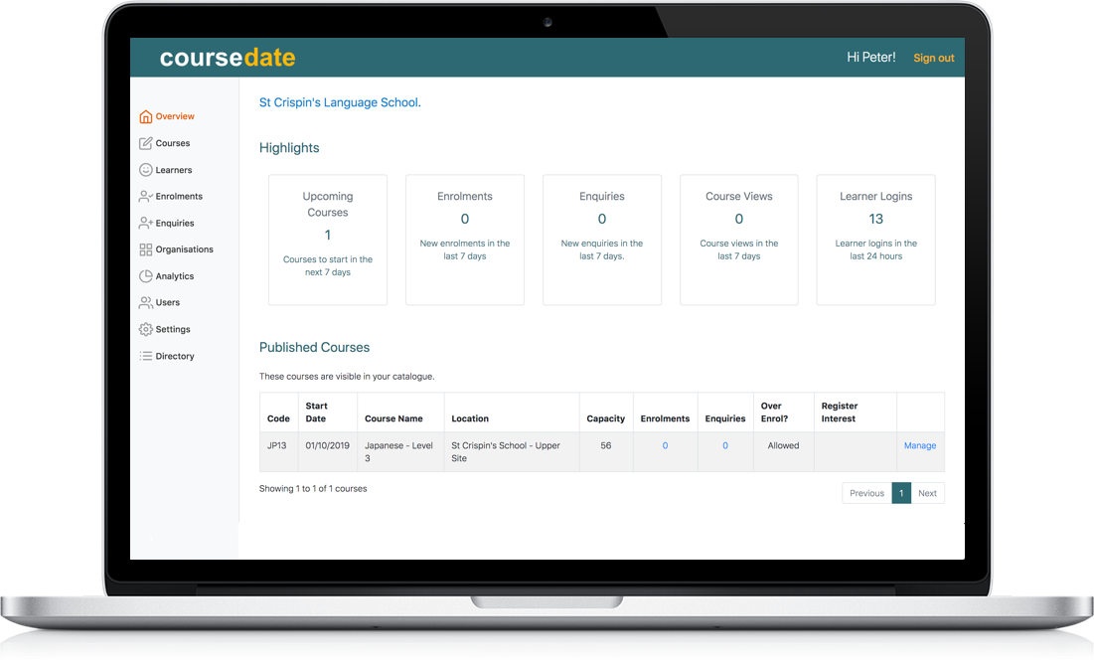The image size is (1094, 662).
Task: Select page 1 in the pagination control
Action: click(x=901, y=492)
